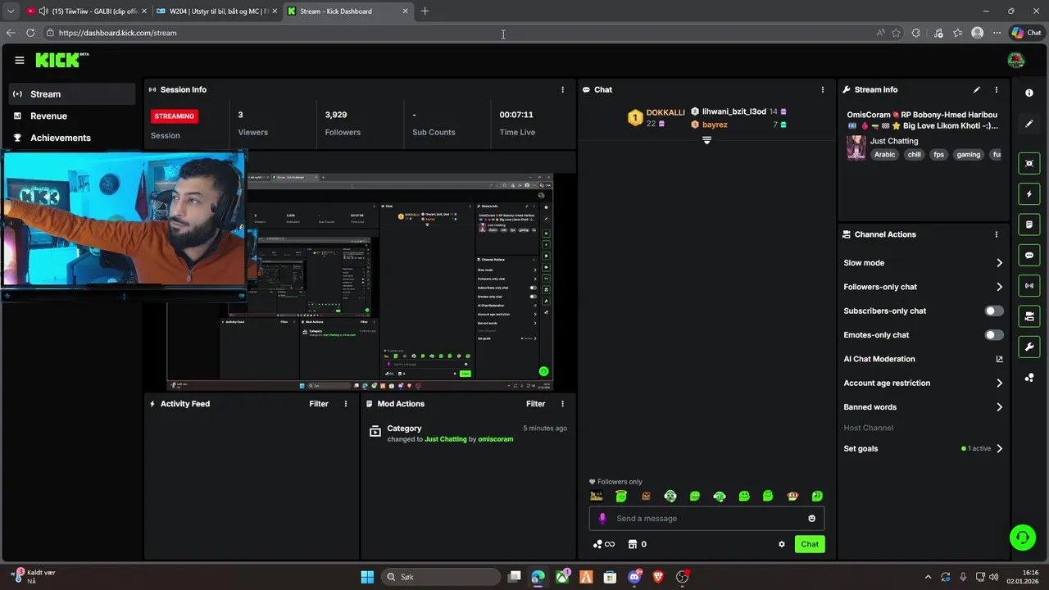Open Activity Feed three-dot menu
1049x590 pixels.
point(346,404)
